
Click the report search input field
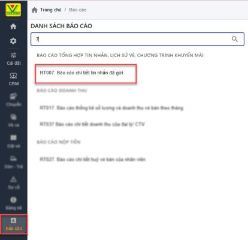click(137, 39)
